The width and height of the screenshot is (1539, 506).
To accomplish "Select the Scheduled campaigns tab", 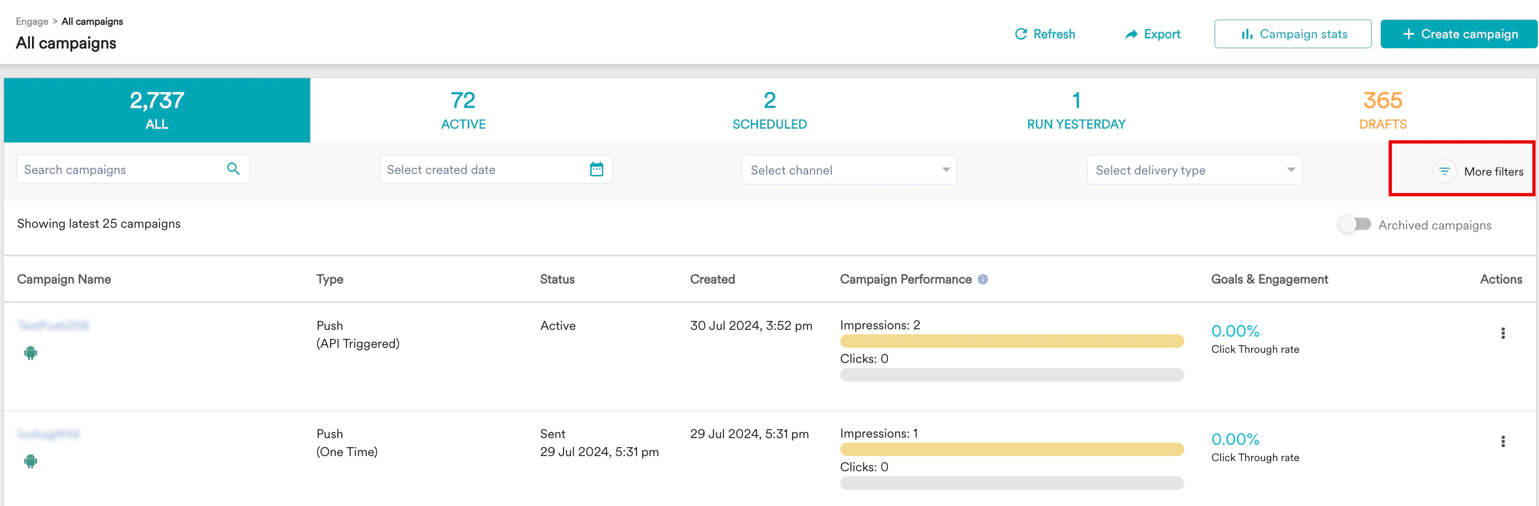I will (x=769, y=110).
